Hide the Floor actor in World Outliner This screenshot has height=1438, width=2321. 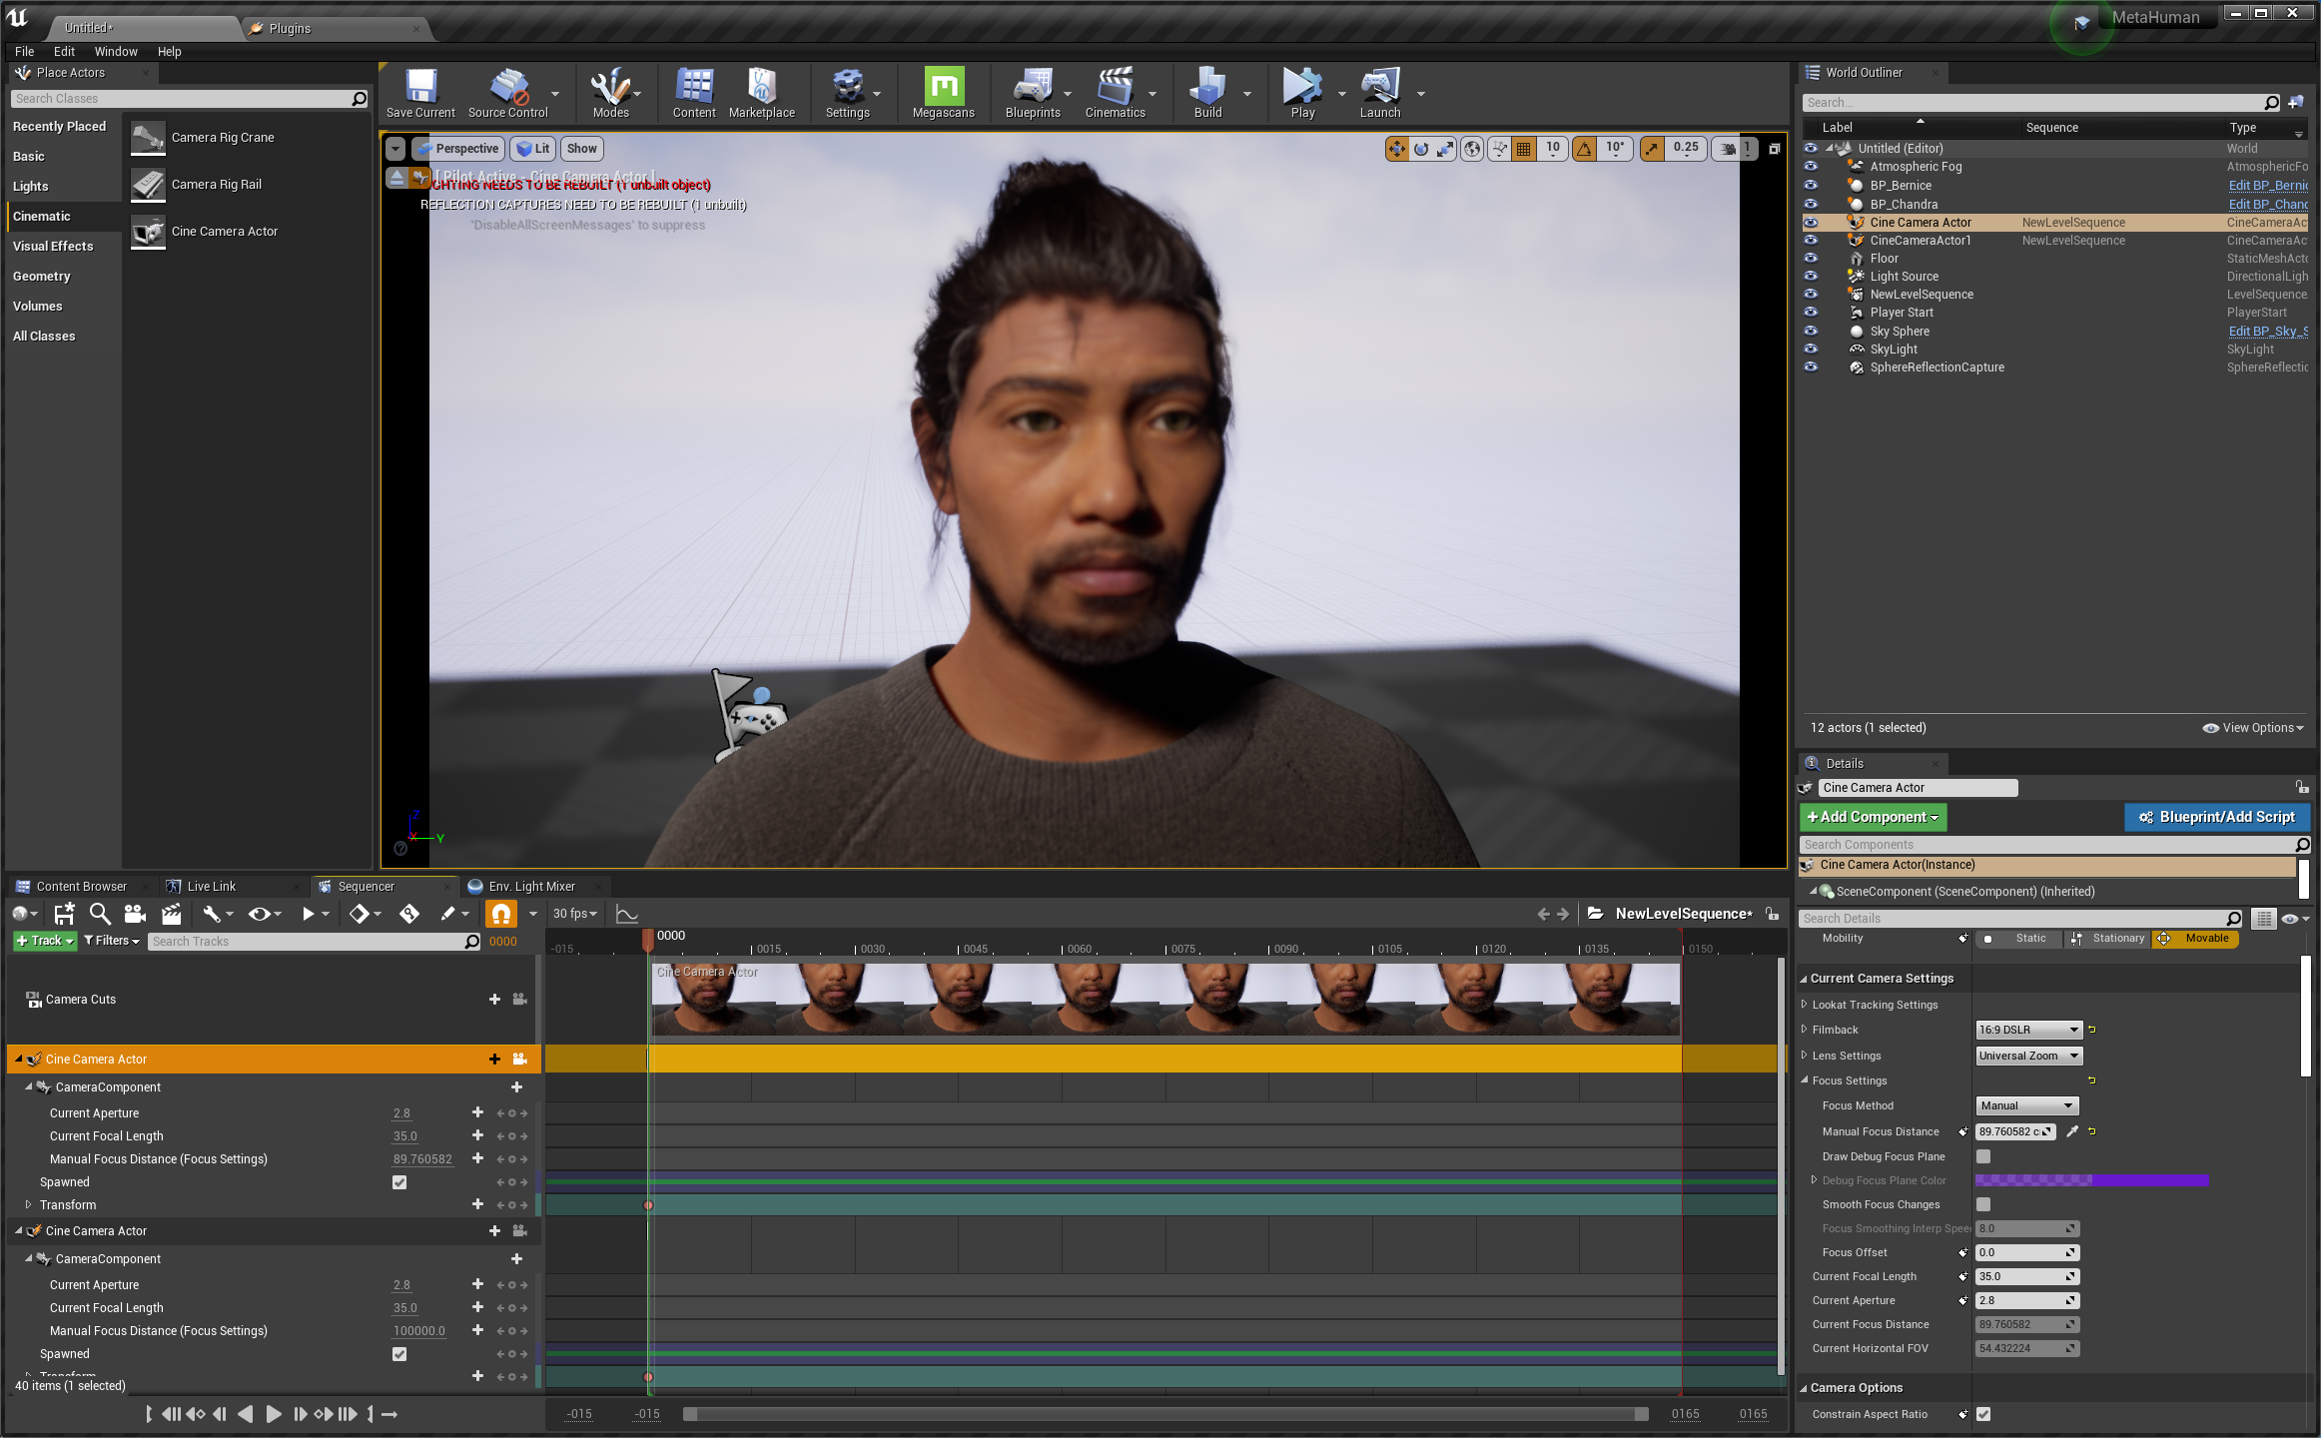1811,259
